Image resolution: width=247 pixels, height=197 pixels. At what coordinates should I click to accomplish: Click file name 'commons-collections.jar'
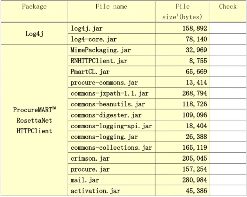point(112,148)
